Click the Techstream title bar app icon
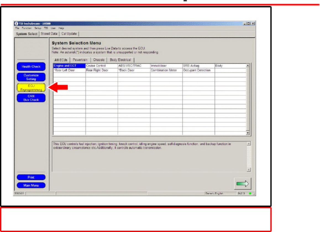Viewport: 320px width, 232px height. (x=16, y=24)
